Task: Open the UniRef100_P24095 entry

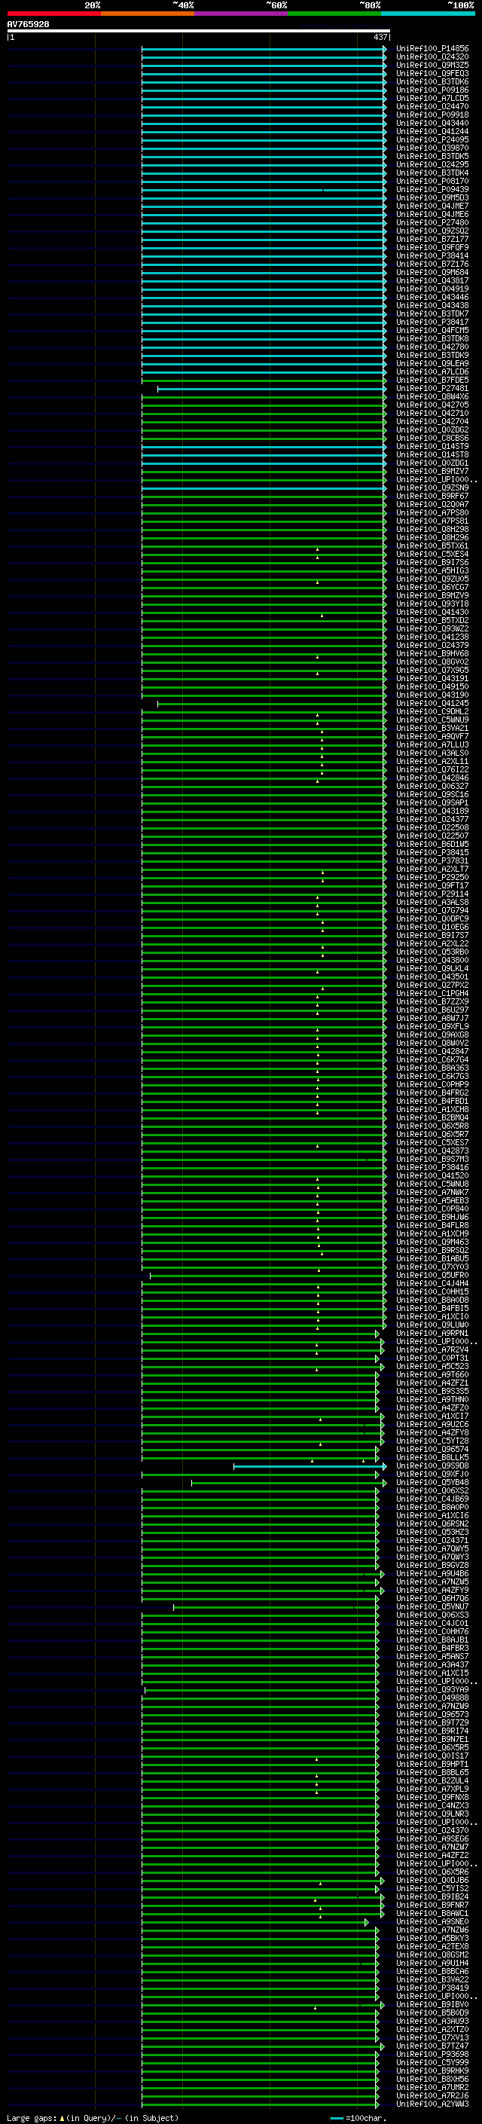Action: [x=432, y=140]
